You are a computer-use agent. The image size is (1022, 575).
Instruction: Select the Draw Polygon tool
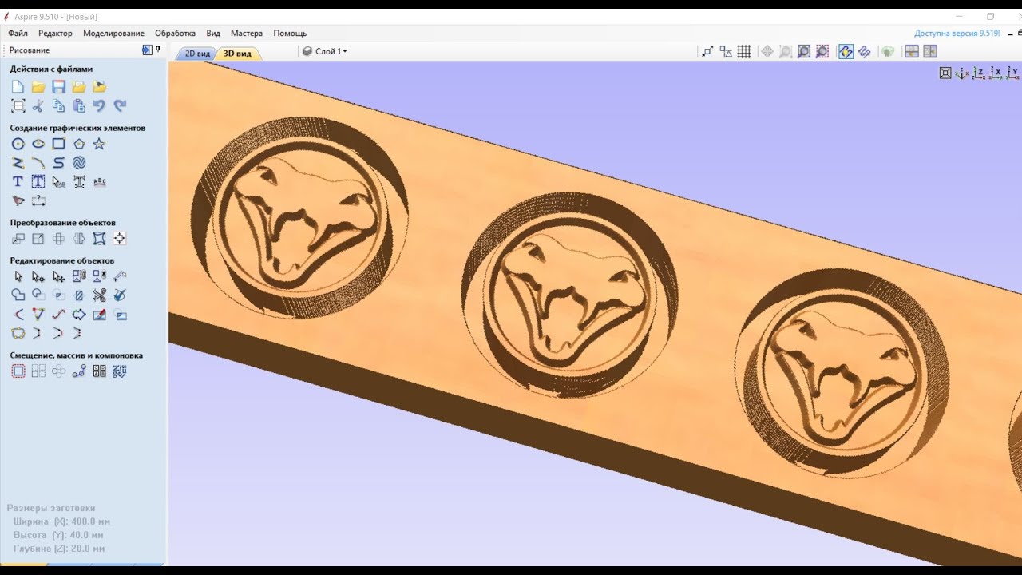pyautogui.click(x=79, y=144)
